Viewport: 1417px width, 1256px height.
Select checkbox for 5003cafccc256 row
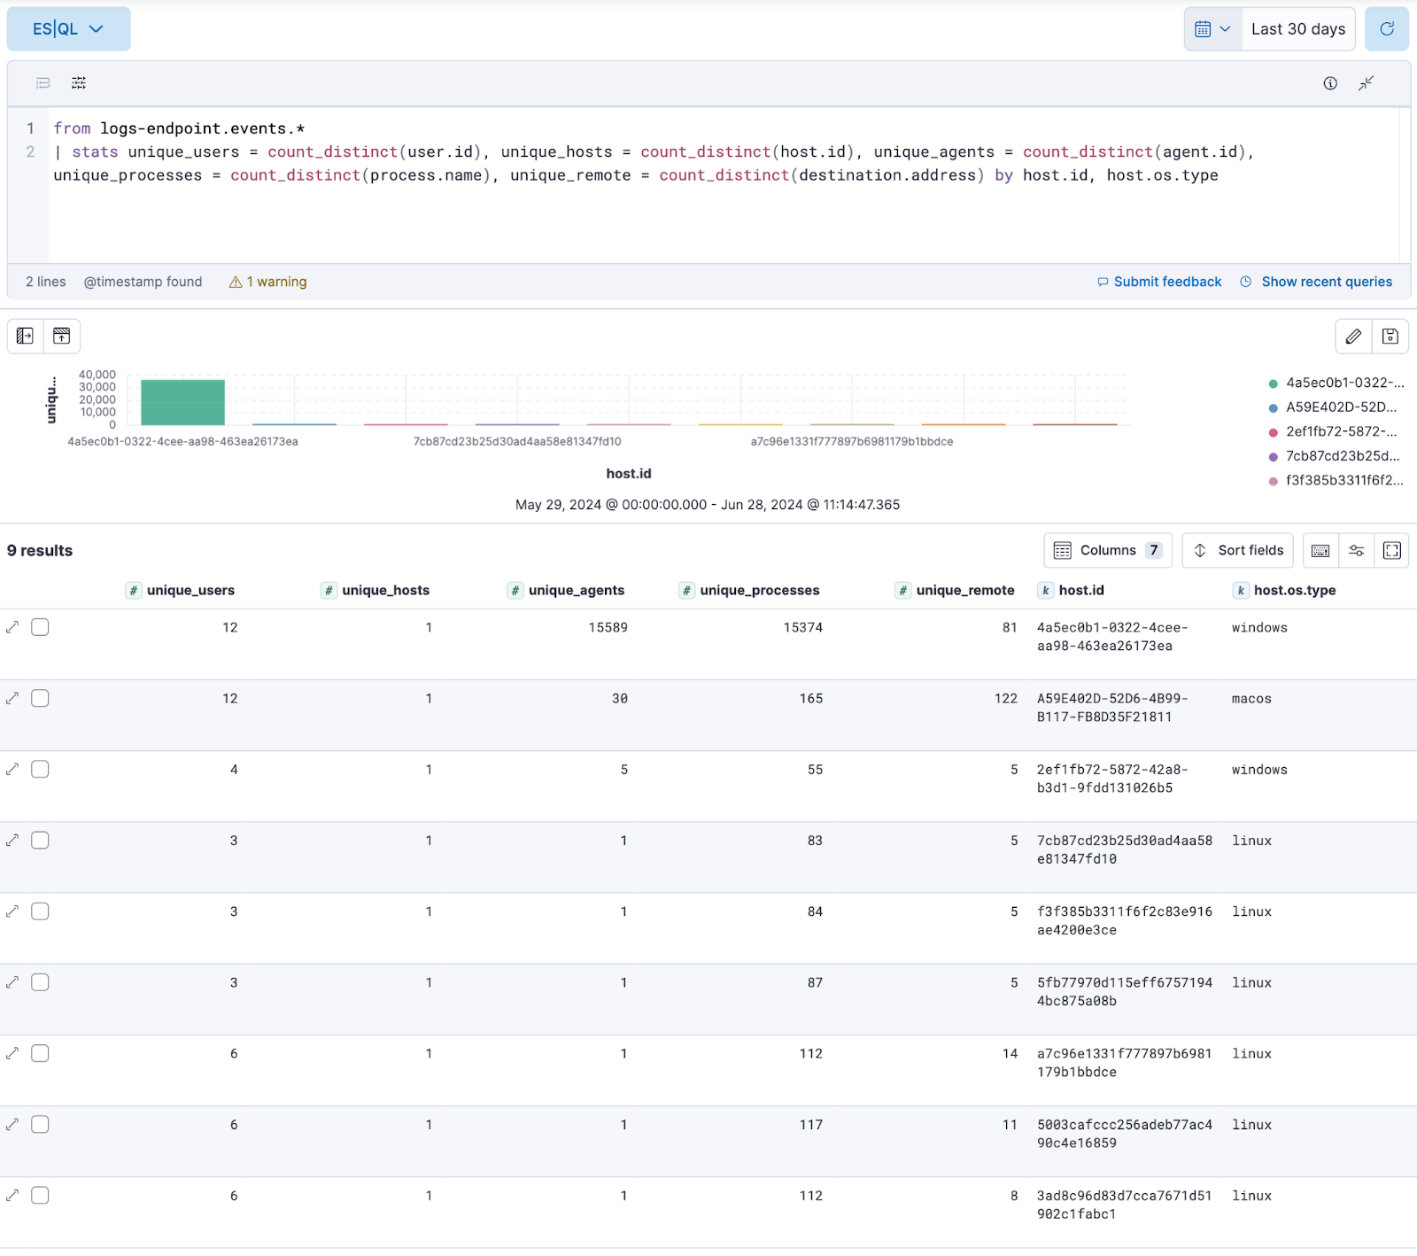click(40, 1124)
